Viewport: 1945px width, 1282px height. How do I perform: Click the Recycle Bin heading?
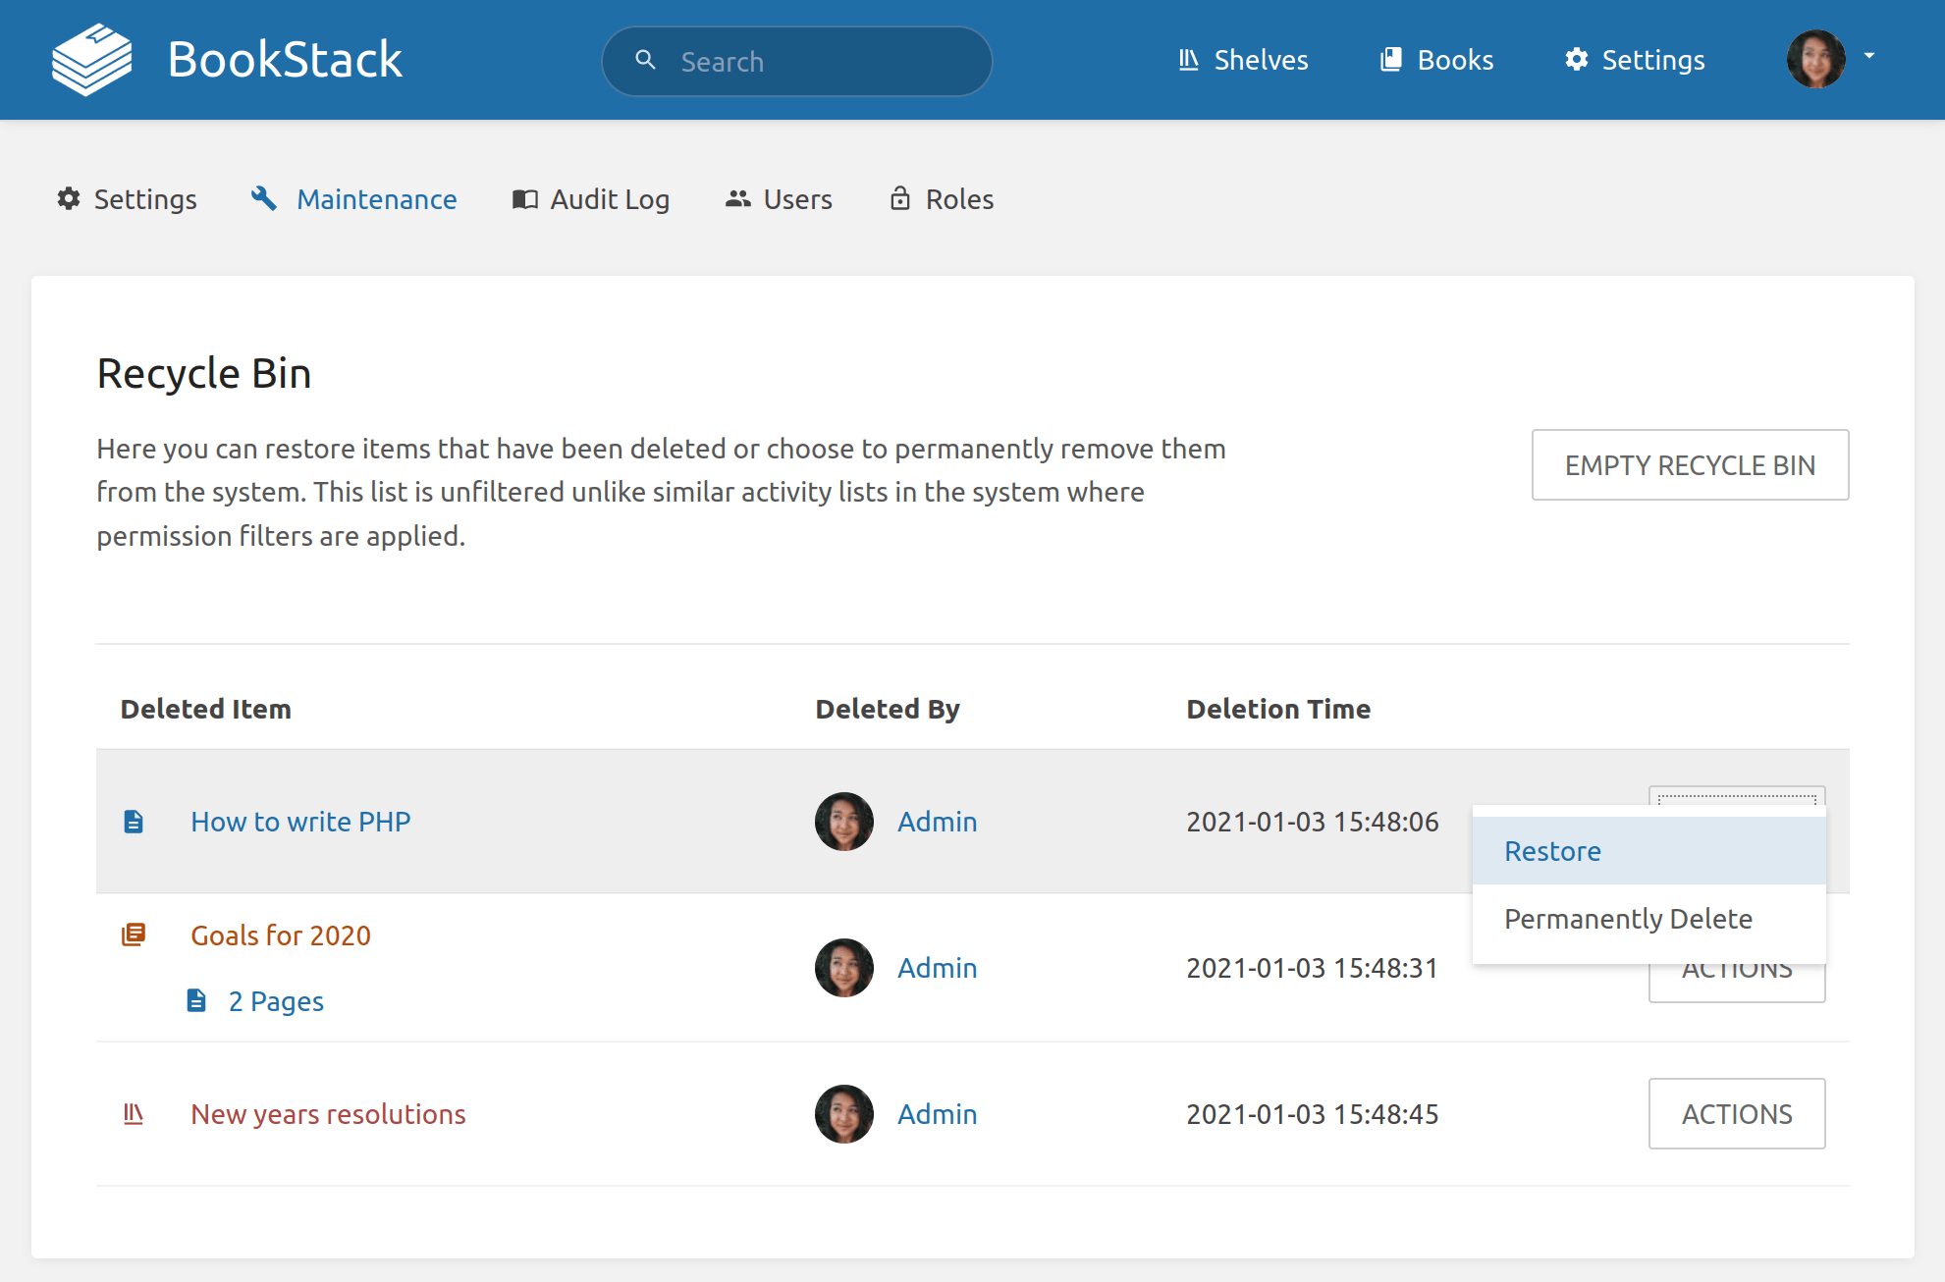point(204,374)
